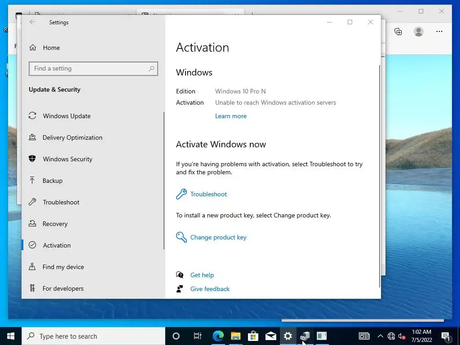This screenshot has width=460, height=345.
Task: Launch Microsoft Edge from the taskbar
Action: tap(218, 336)
